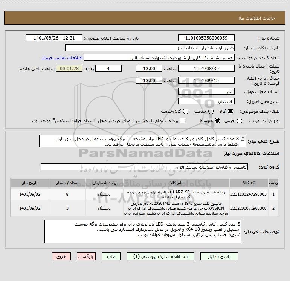Toggle the اسناد خزانه اسلامی payment checkbox

coord(183,121)
